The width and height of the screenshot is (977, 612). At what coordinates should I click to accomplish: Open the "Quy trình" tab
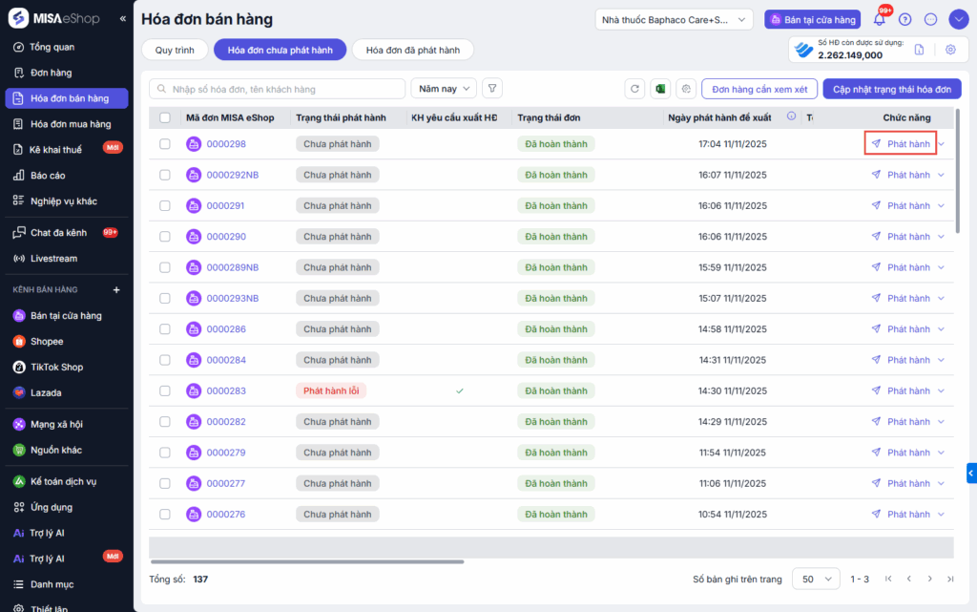pos(175,50)
